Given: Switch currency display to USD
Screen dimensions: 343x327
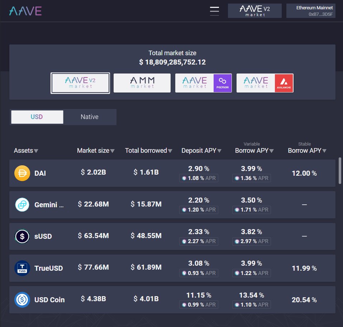Looking at the screenshot, I should pos(37,117).
